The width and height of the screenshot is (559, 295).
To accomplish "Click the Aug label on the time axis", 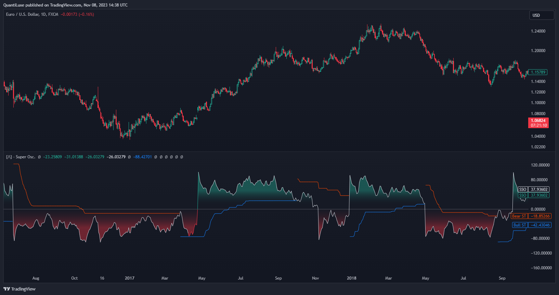I will pyautogui.click(x=36, y=278).
